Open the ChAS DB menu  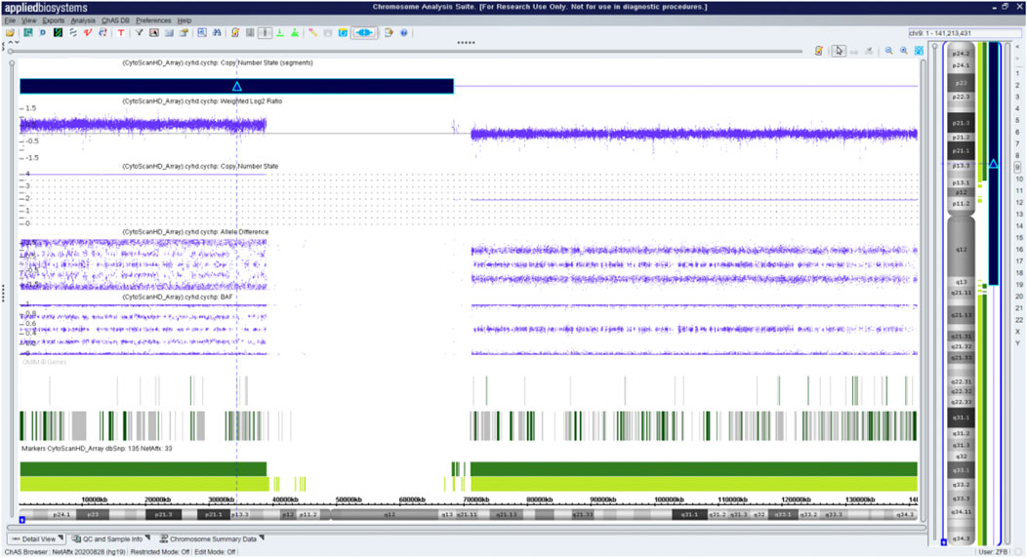115,20
